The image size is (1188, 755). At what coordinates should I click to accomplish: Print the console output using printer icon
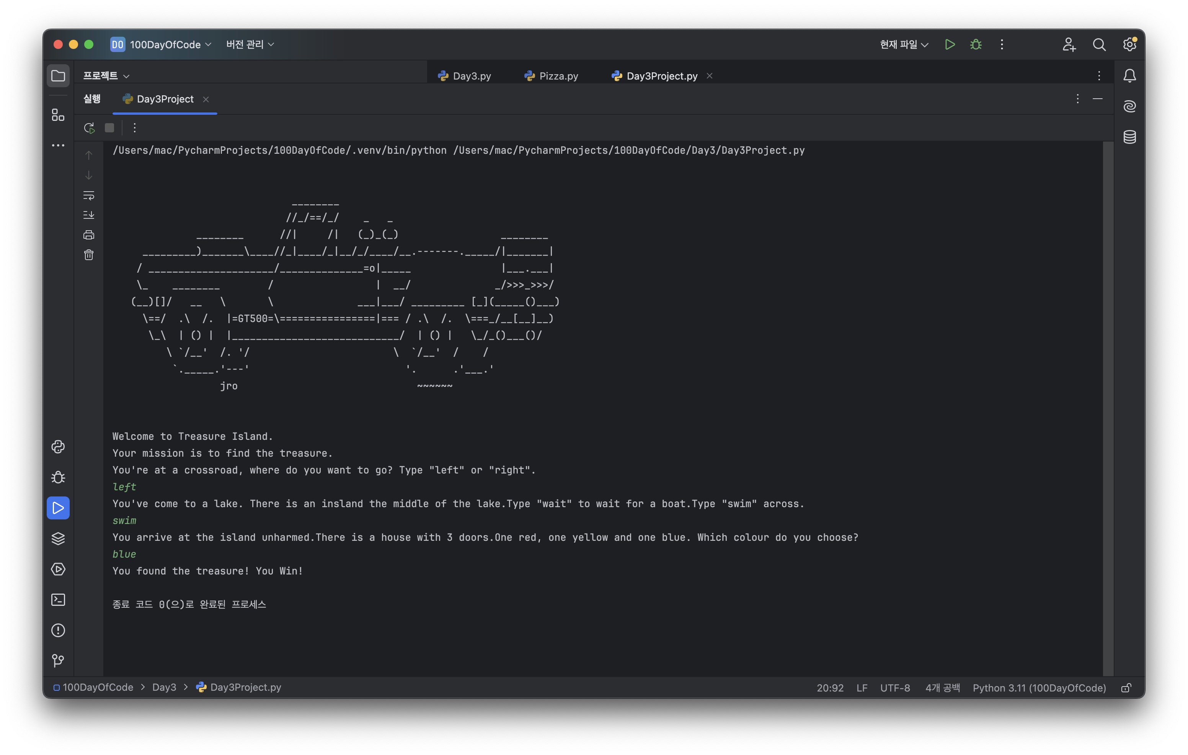pyautogui.click(x=89, y=235)
